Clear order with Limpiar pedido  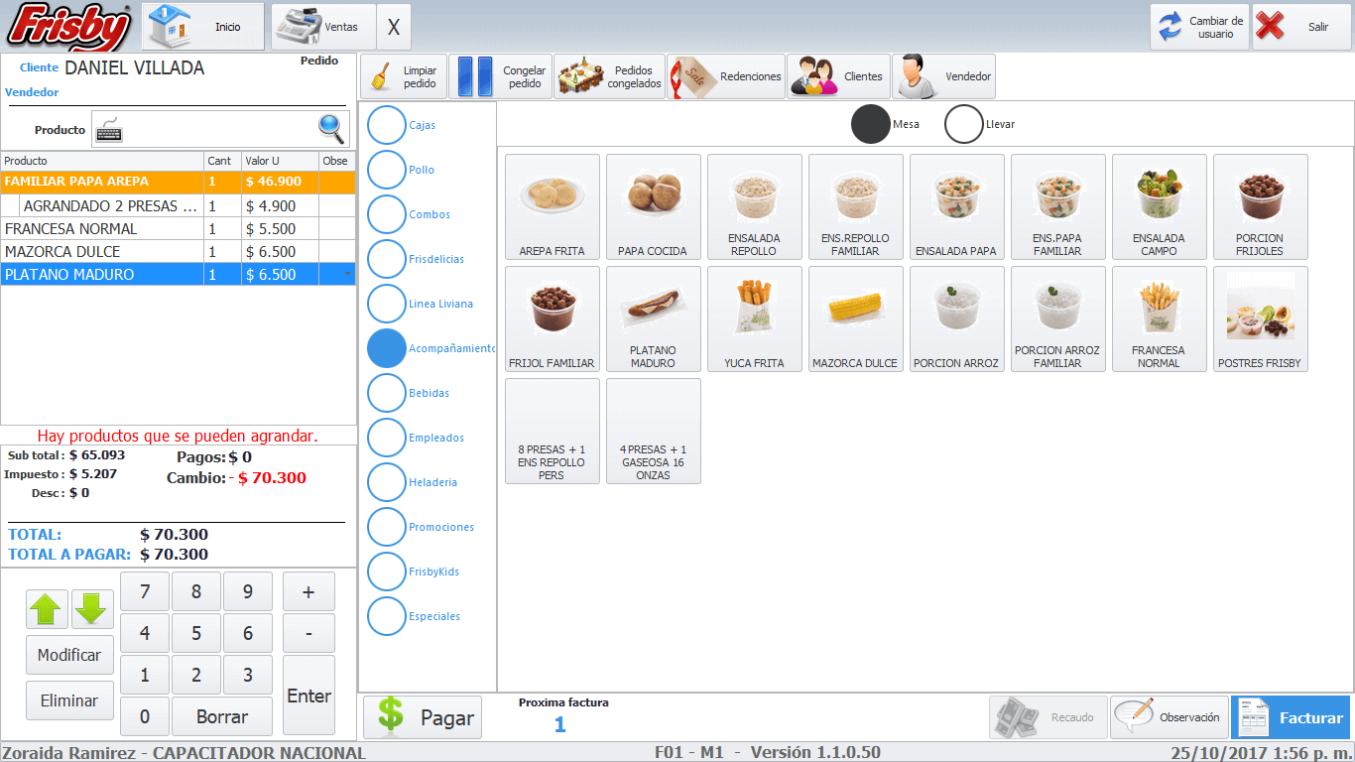403,76
